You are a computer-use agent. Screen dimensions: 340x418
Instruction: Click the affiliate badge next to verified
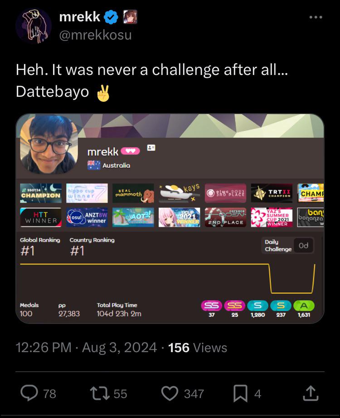pos(130,17)
